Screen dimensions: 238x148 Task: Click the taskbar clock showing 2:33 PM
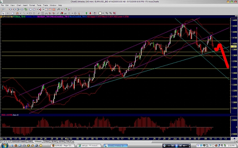click(231, 145)
